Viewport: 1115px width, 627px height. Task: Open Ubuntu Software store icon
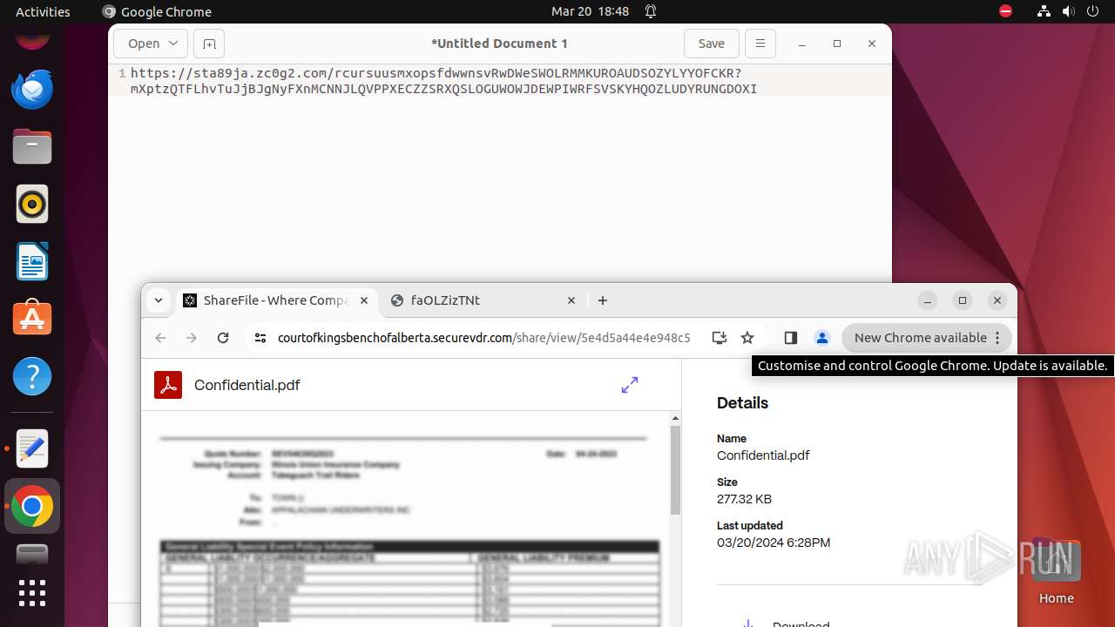pyautogui.click(x=32, y=319)
